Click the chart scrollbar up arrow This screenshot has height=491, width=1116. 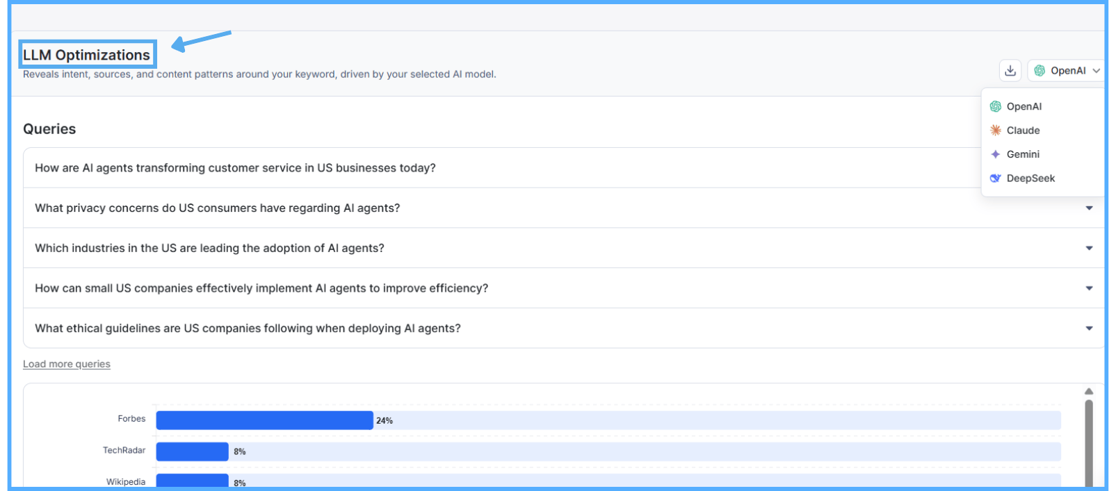(x=1089, y=392)
